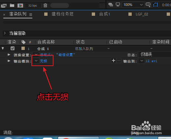The height and width of the screenshot is (139, 171).
Task: Click the 12.avi output file link
Action: [x=151, y=61]
